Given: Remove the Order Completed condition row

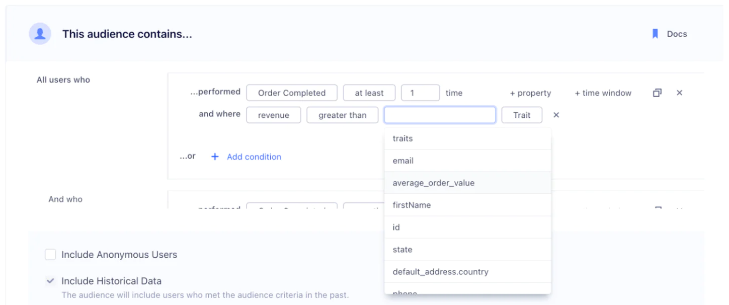Looking at the screenshot, I should tap(679, 93).
